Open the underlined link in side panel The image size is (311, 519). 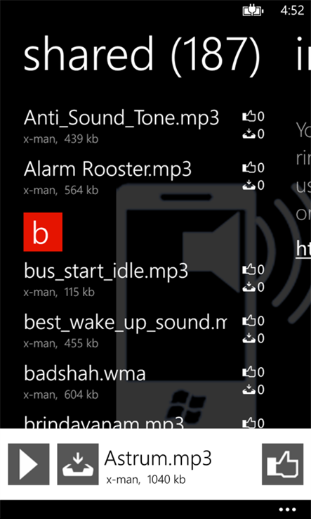pyautogui.click(x=303, y=249)
